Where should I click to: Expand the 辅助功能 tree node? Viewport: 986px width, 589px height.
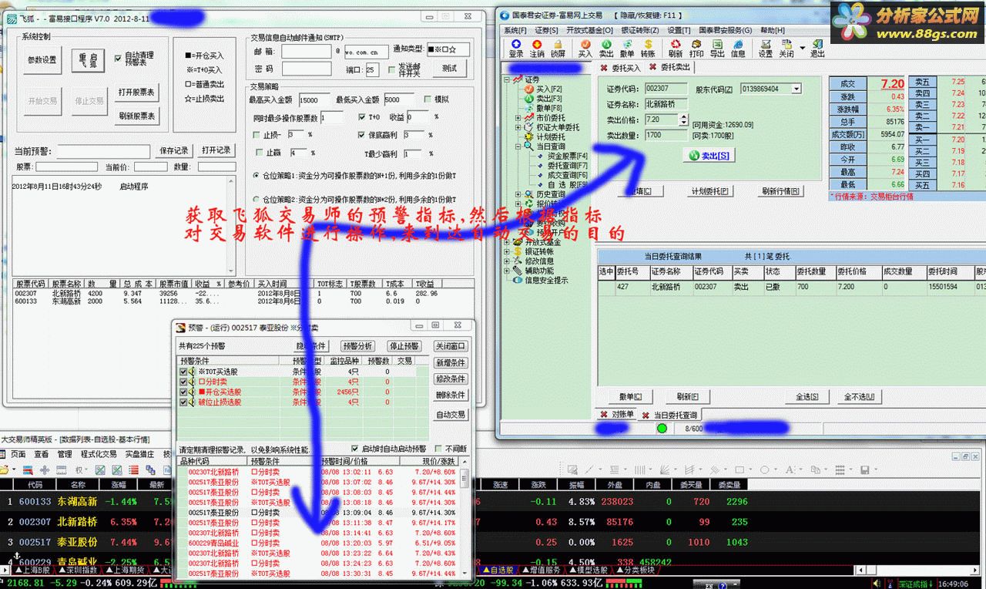pyautogui.click(x=508, y=271)
